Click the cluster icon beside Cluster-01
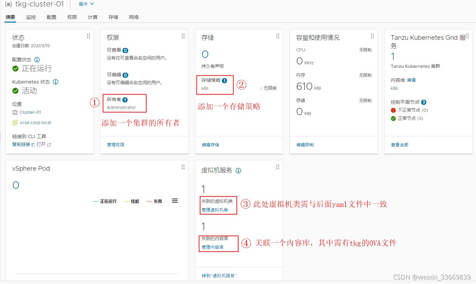Viewport: 476px width, 284px height. click(15, 112)
